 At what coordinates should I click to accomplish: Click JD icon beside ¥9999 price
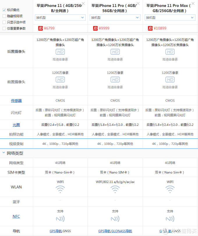click(96, 28)
